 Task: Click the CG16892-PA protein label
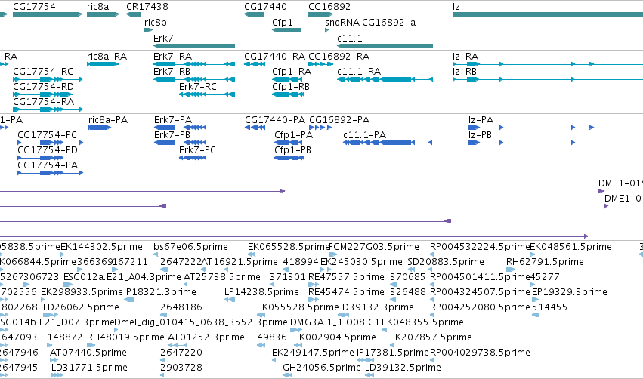(339, 119)
